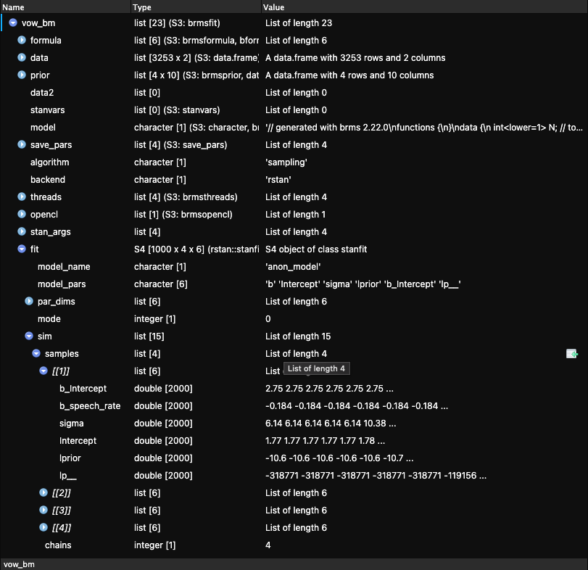Click the 'List of length 23' value

(x=299, y=23)
